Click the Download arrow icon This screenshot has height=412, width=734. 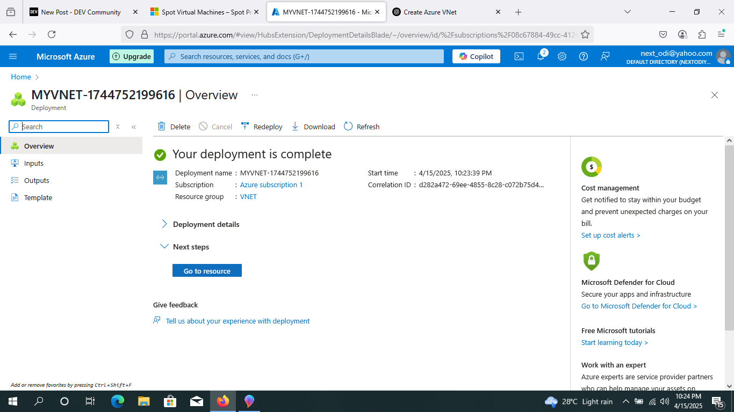pyautogui.click(x=295, y=126)
